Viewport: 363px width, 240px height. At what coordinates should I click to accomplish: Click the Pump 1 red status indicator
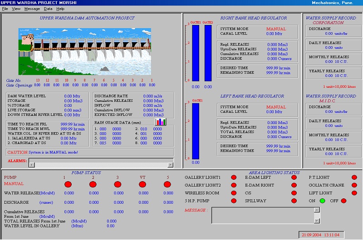point(69,184)
